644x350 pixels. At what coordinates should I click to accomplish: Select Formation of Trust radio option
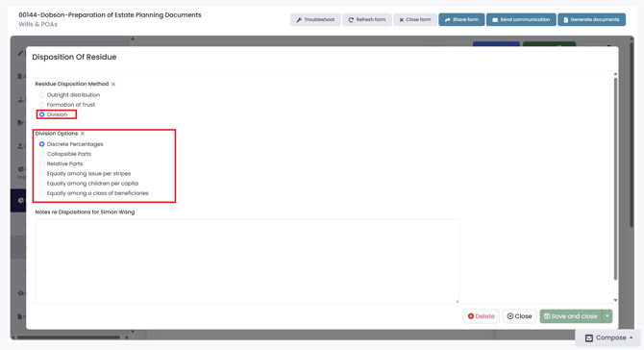pyautogui.click(x=42, y=105)
